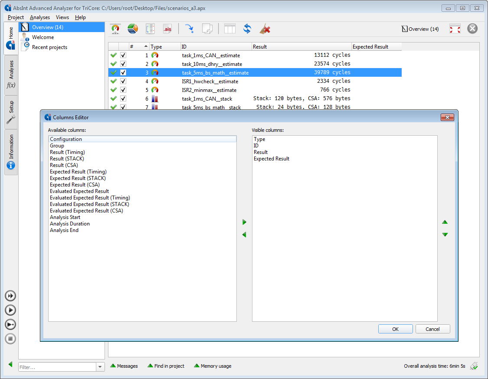Select Analysis Duration in available columns
The width and height of the screenshot is (488, 379).
pos(142,224)
